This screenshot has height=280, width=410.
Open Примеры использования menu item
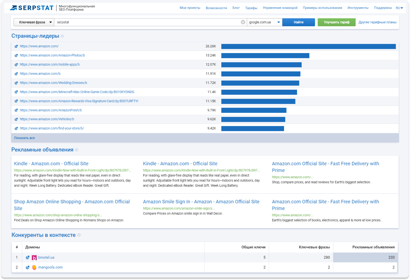322,8
